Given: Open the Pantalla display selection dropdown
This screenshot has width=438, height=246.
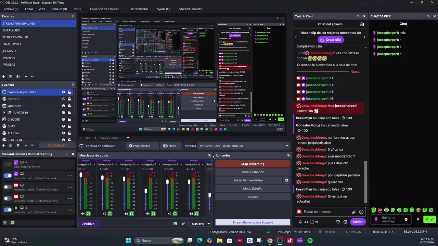Looking at the screenshot, I should click(287, 146).
